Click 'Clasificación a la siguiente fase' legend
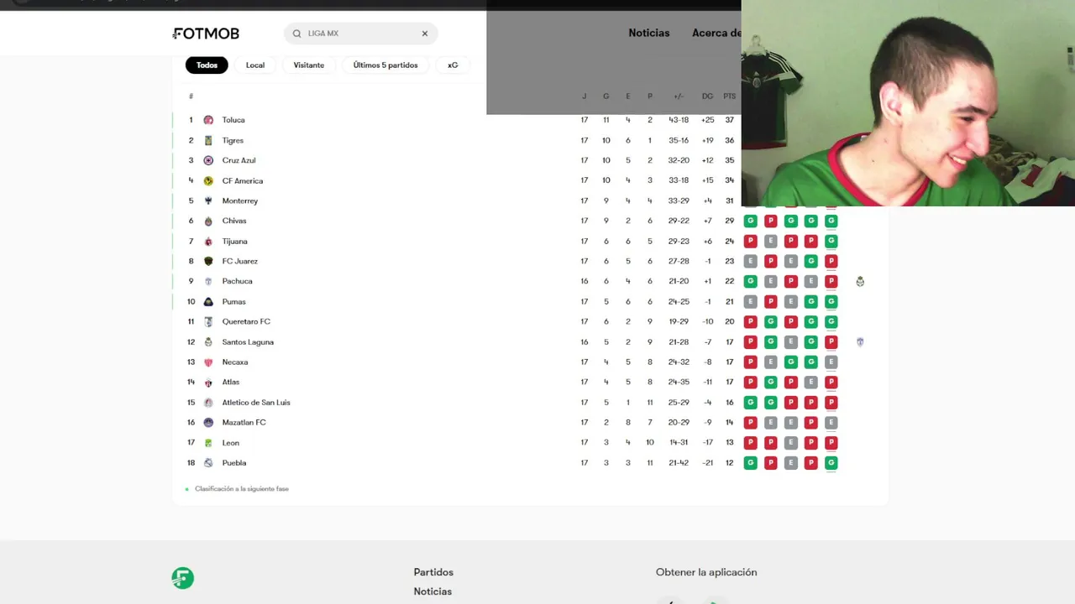 (x=242, y=488)
